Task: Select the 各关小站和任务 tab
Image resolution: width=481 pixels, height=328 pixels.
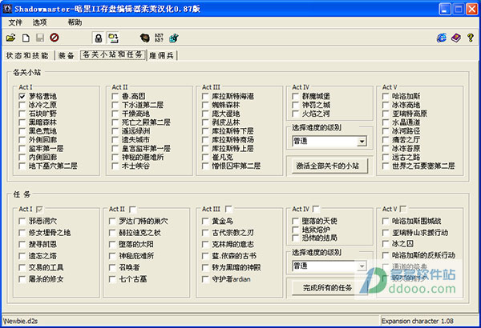Action: [112, 55]
